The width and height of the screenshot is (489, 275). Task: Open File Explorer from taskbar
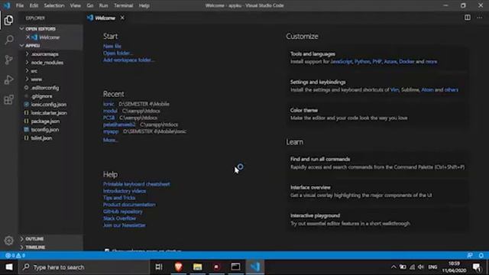(197, 267)
